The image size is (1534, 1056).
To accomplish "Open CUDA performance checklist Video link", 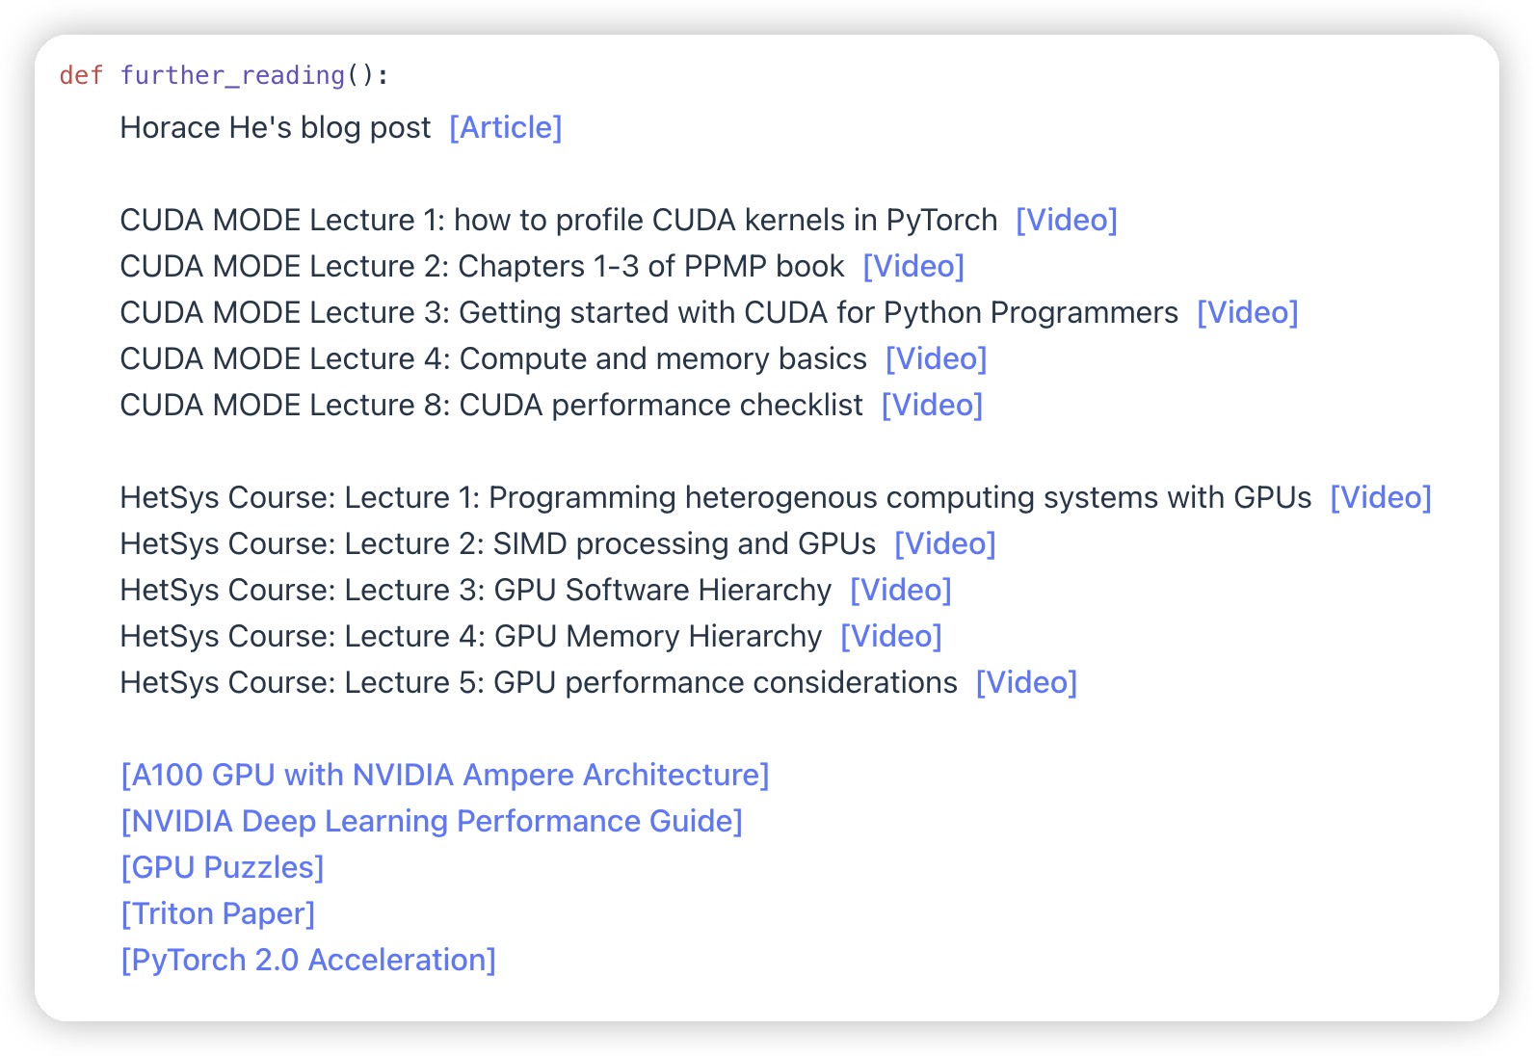I will click(932, 405).
